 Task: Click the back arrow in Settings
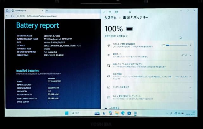[105, 12]
